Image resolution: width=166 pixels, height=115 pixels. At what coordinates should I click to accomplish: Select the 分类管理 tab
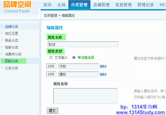point(79,5)
